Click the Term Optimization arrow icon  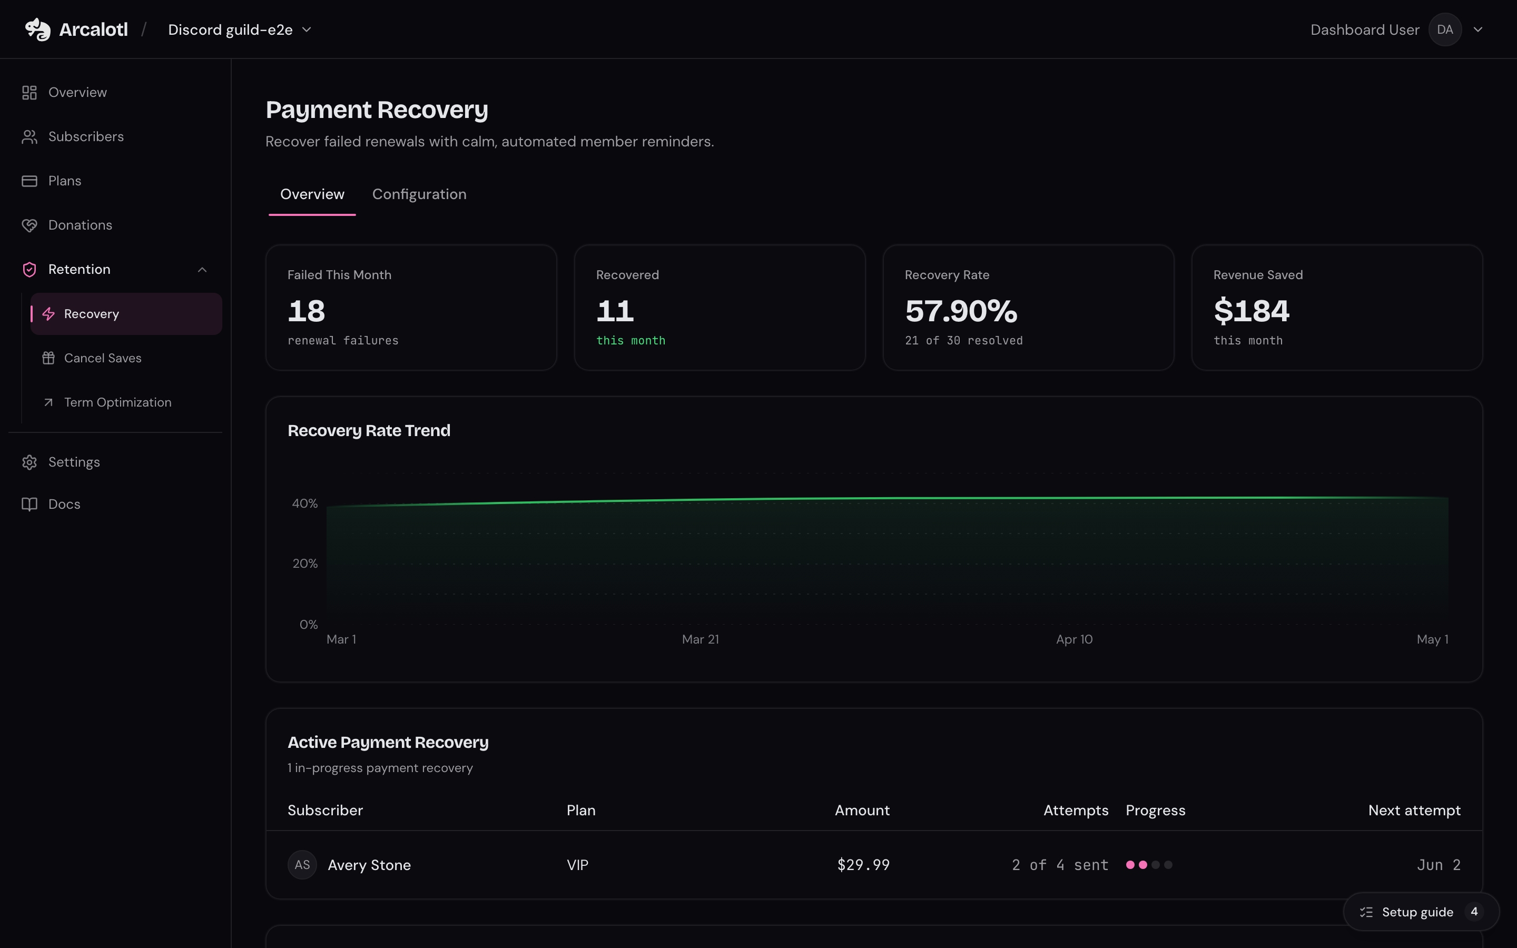point(48,402)
